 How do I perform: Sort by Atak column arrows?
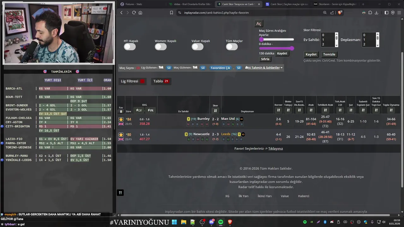[x=311, y=110]
